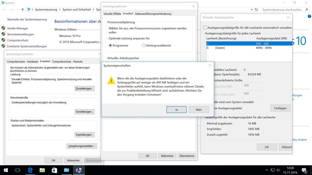Switch to Computerschutz tab in Systemeigenschaften

(62, 61)
